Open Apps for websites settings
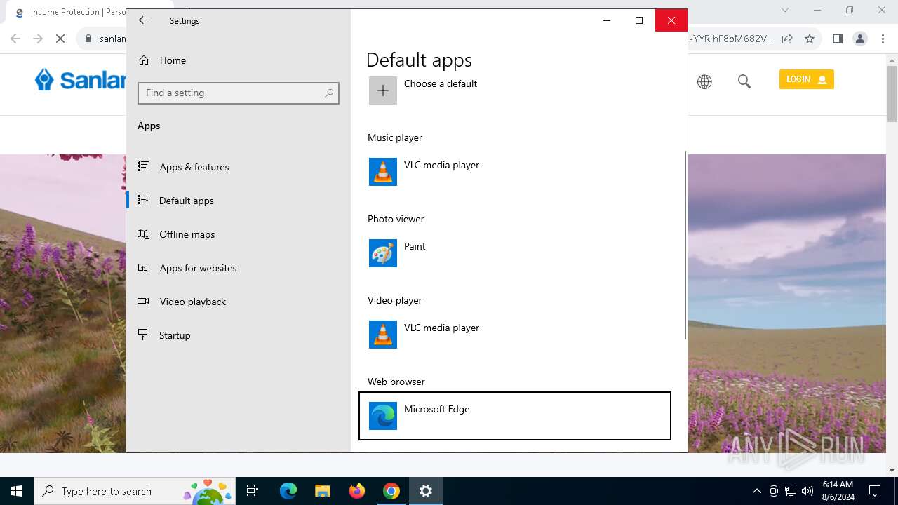Screen dimensions: 898x505 tap(239, 268)
